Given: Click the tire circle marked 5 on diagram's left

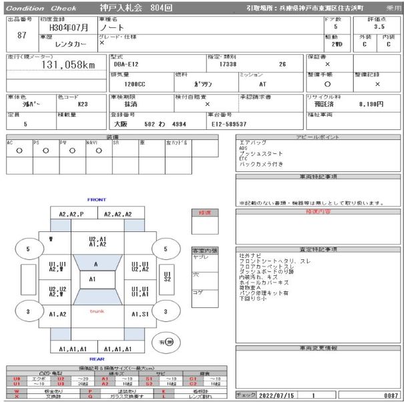Looking at the screenshot, I should (x=28, y=249).
